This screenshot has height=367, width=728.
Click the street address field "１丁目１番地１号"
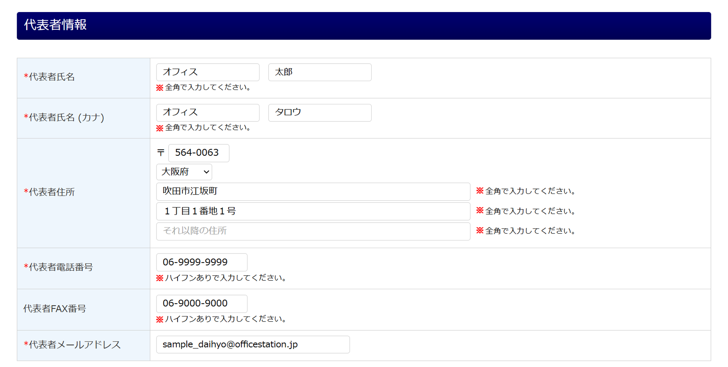pyautogui.click(x=313, y=211)
